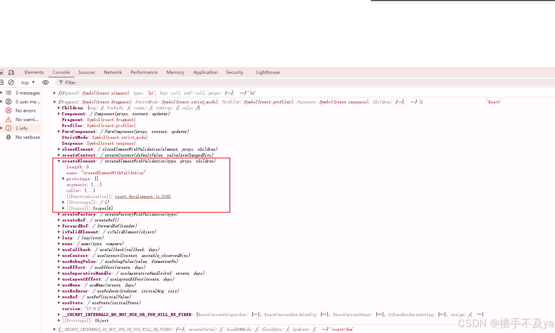Open the Lighthouse tab
The width and height of the screenshot is (555, 333).
pyautogui.click(x=268, y=72)
